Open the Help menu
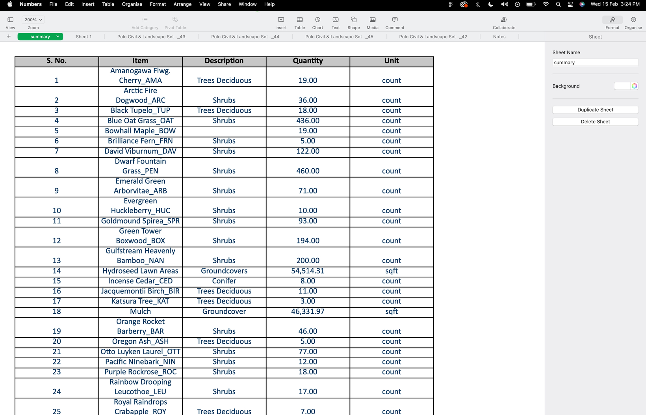 click(x=269, y=4)
